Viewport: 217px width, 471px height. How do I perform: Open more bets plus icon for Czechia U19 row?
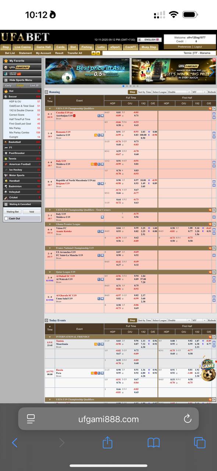coord(214,117)
